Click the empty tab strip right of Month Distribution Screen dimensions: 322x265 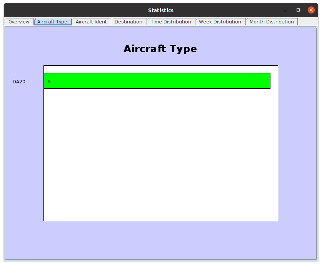click(307, 22)
